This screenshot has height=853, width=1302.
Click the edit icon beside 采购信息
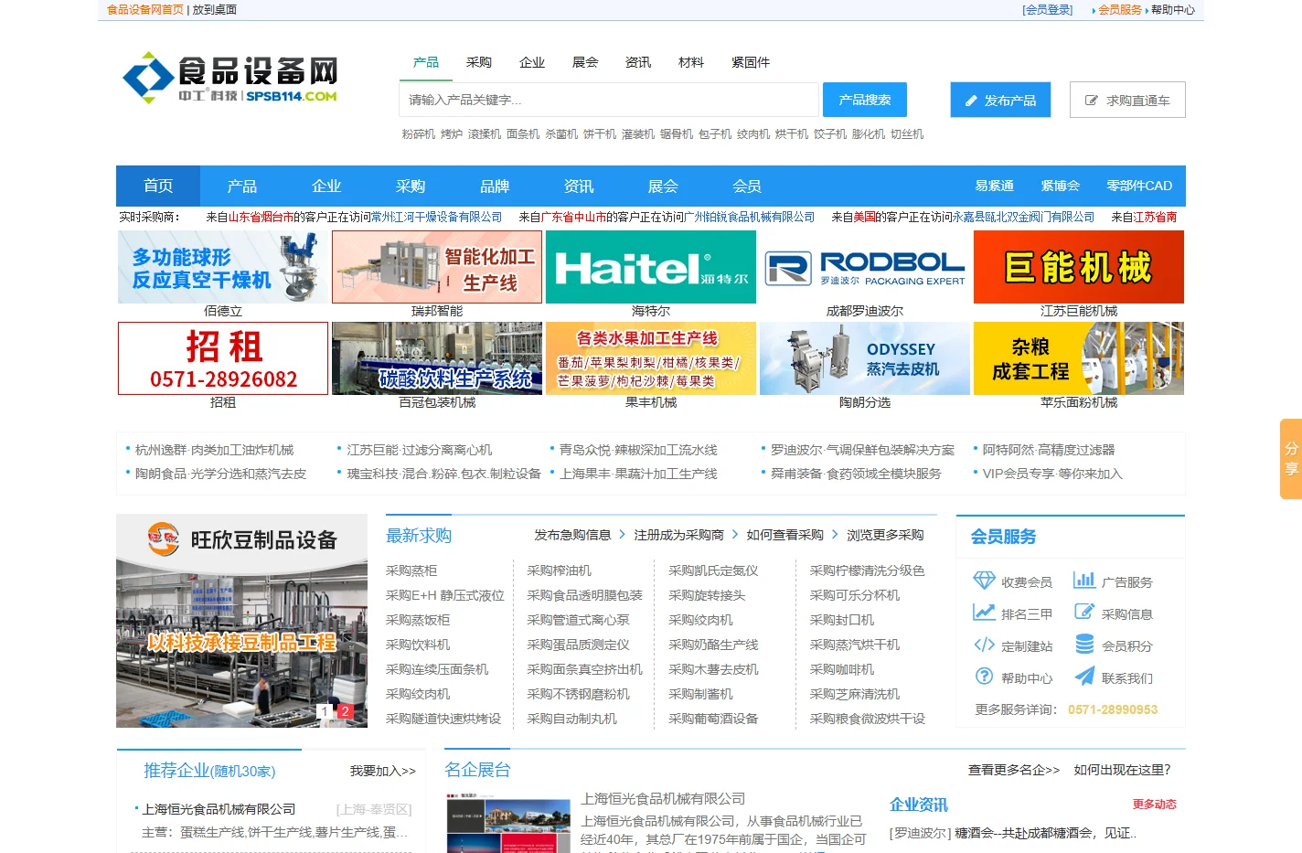pos(1084,613)
